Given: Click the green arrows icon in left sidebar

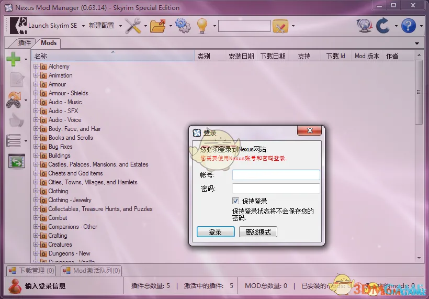Looking at the screenshot, I should coord(16,161).
